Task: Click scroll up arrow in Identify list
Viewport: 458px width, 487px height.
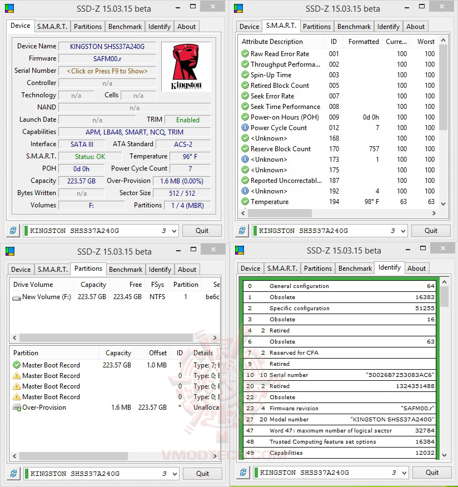Action: (x=445, y=282)
